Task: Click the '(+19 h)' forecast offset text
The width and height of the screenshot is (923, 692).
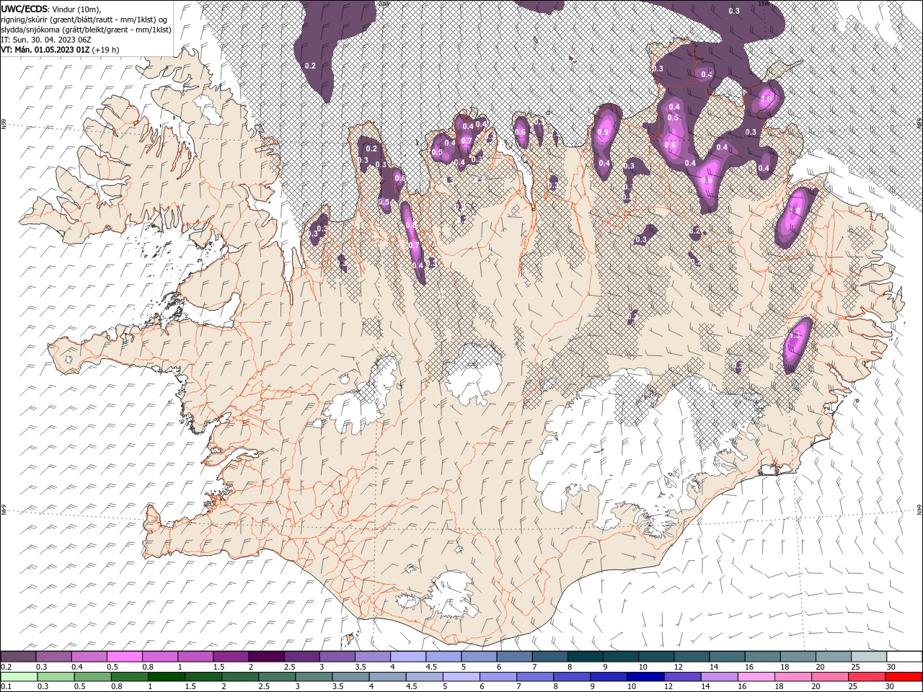Action: coord(106,49)
